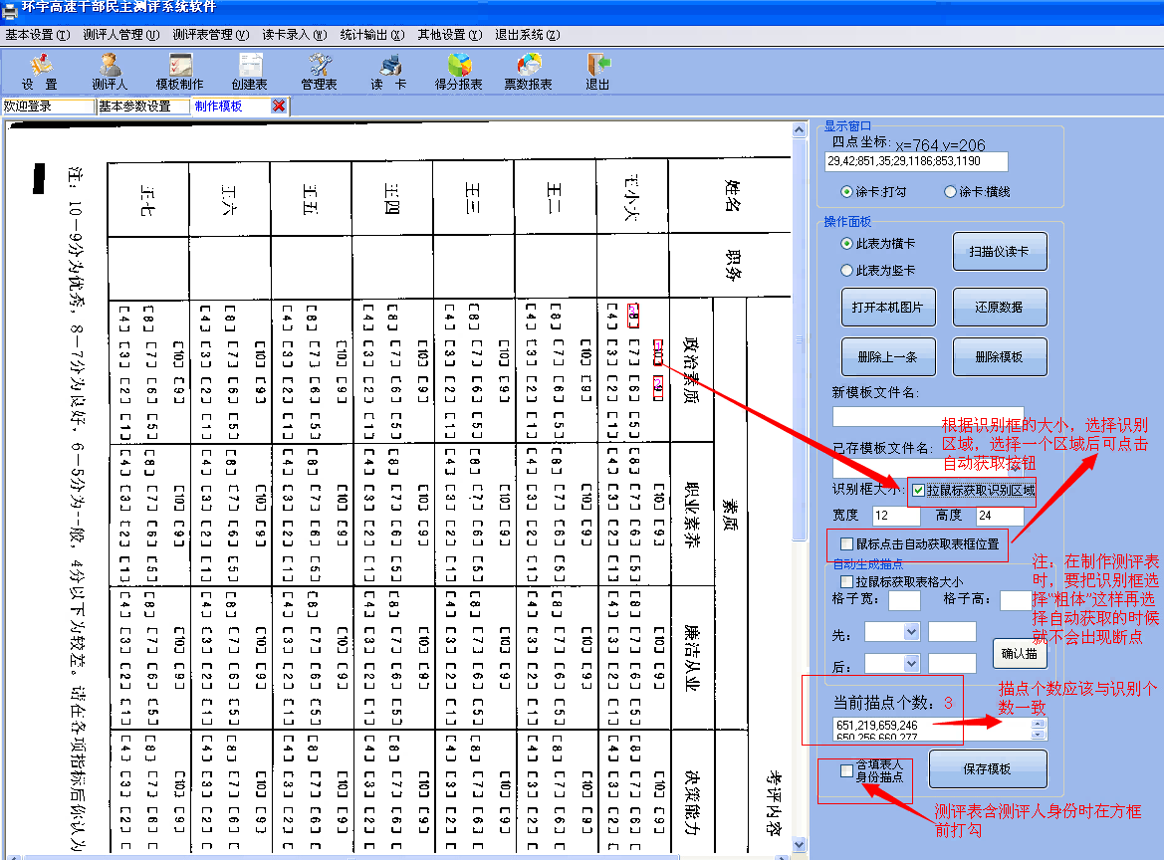Select the 涂卡:打勾 radio option

point(846,191)
